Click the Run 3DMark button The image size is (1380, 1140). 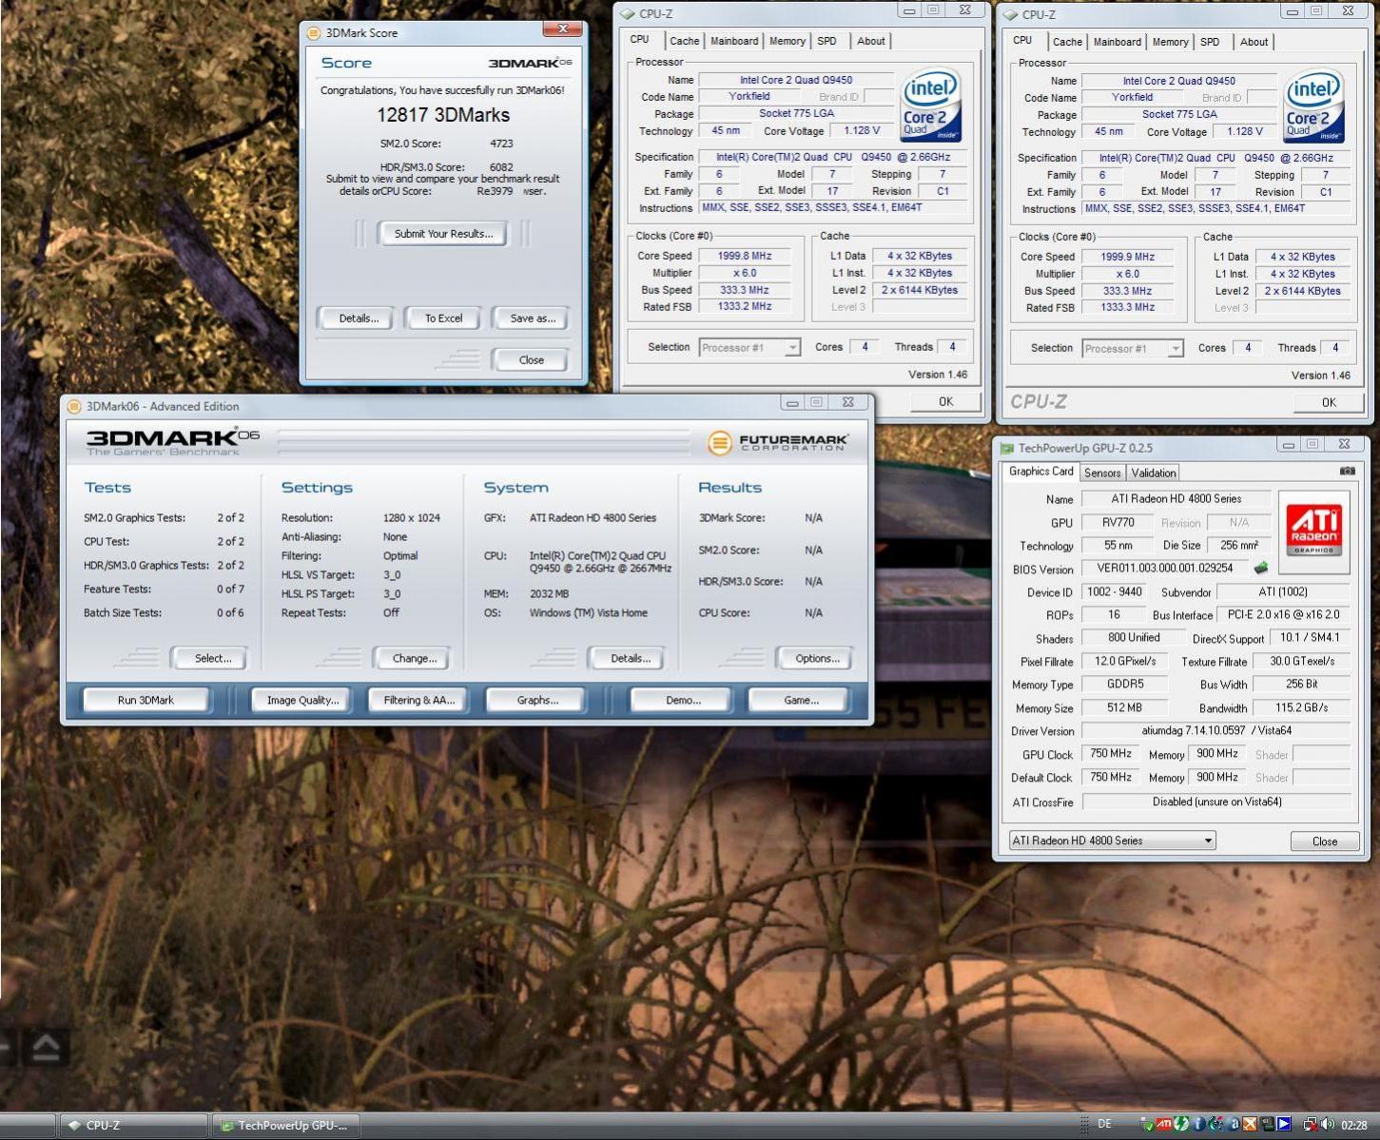[x=146, y=700]
